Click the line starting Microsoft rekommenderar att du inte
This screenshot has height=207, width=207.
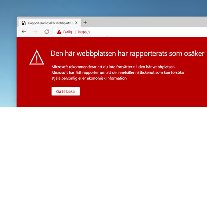pyautogui.click(x=113, y=67)
